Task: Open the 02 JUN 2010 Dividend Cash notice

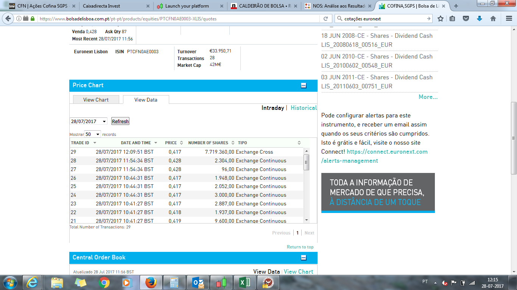Action: [377, 61]
